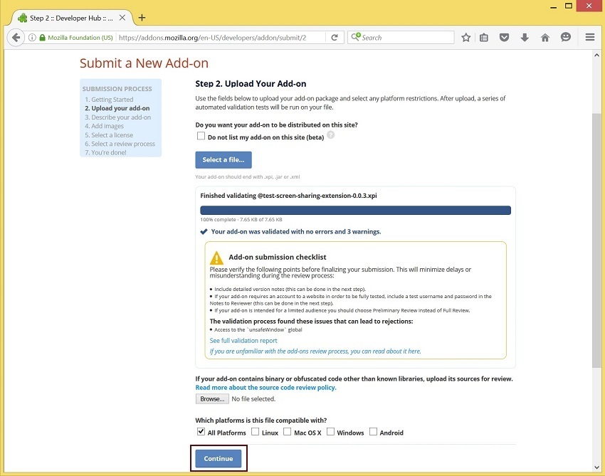Open the Hello chat smiley icon
The width and height of the screenshot is (605, 476).
click(x=566, y=37)
